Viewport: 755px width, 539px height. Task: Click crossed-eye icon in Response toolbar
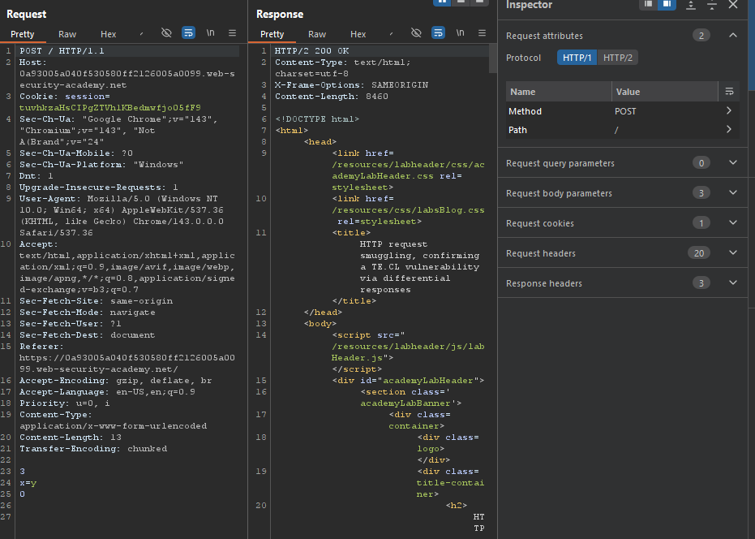pos(416,32)
